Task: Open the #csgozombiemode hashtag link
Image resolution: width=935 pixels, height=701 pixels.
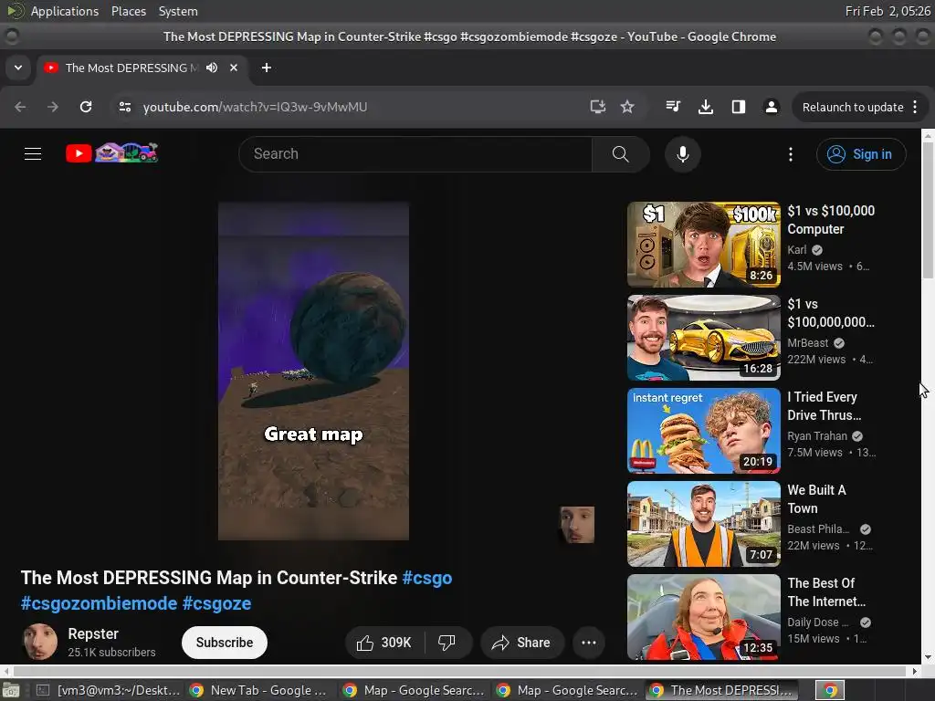Action: point(99,603)
